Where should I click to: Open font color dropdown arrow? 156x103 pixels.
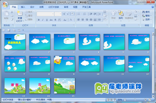coord(74,20)
